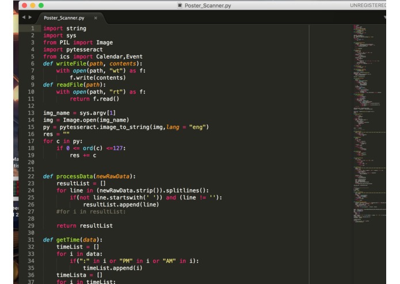This screenshot has height=284, width=400.
Task: Click the red close window button
Action: (x=25, y=5)
